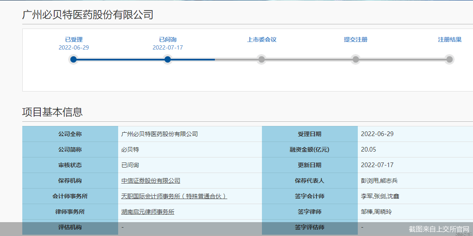Viewport: 473px width, 236px height.
Task: Select the 已问询 stage label
Action: click(x=168, y=39)
